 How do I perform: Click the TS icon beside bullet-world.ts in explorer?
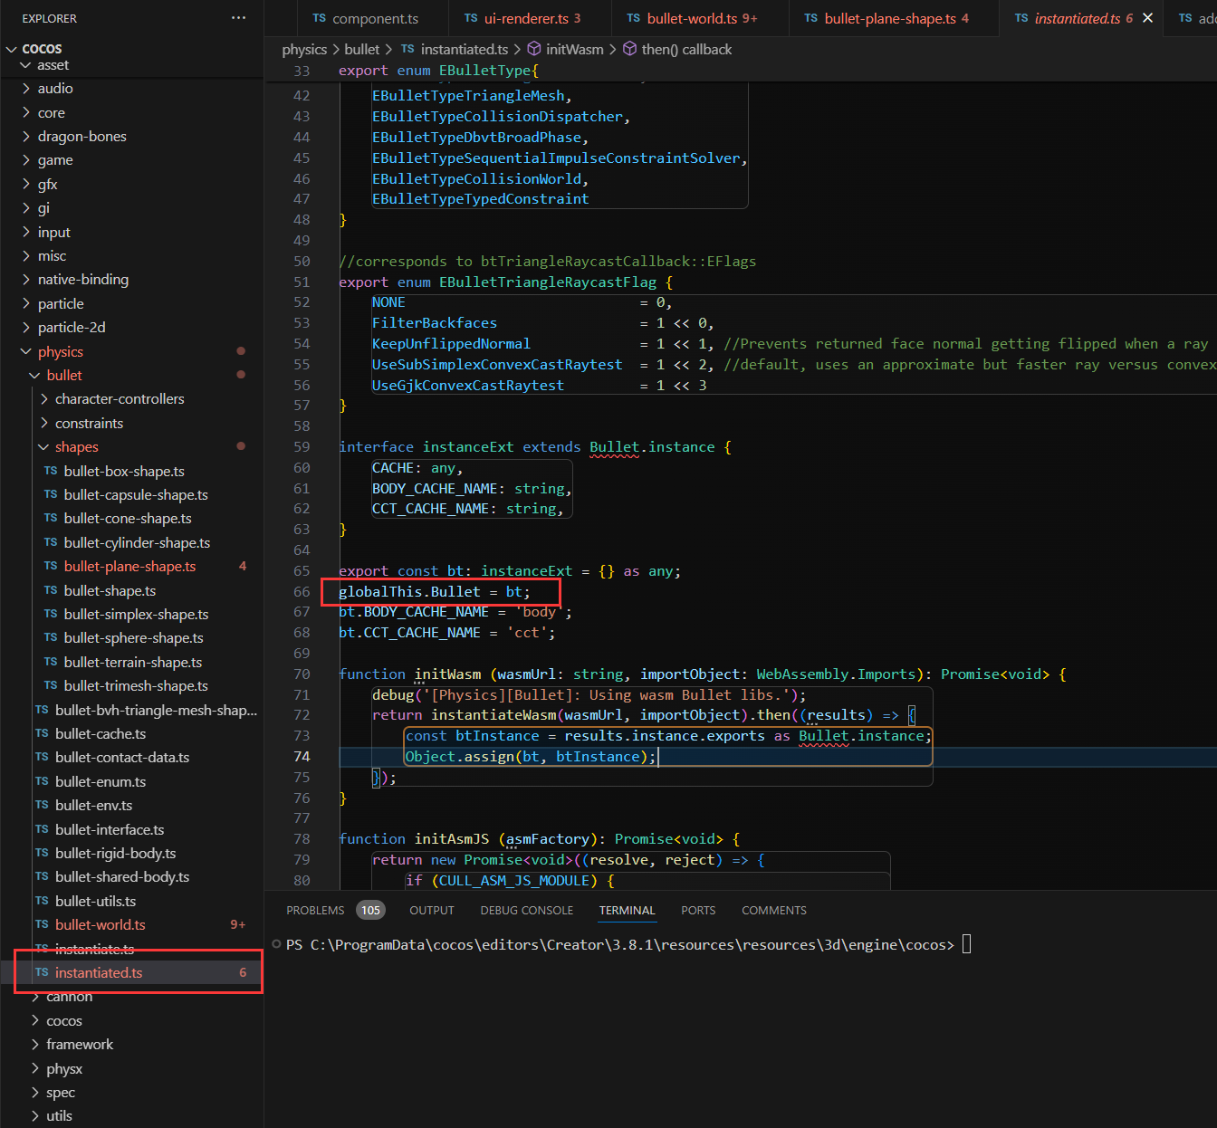pyautogui.click(x=42, y=924)
